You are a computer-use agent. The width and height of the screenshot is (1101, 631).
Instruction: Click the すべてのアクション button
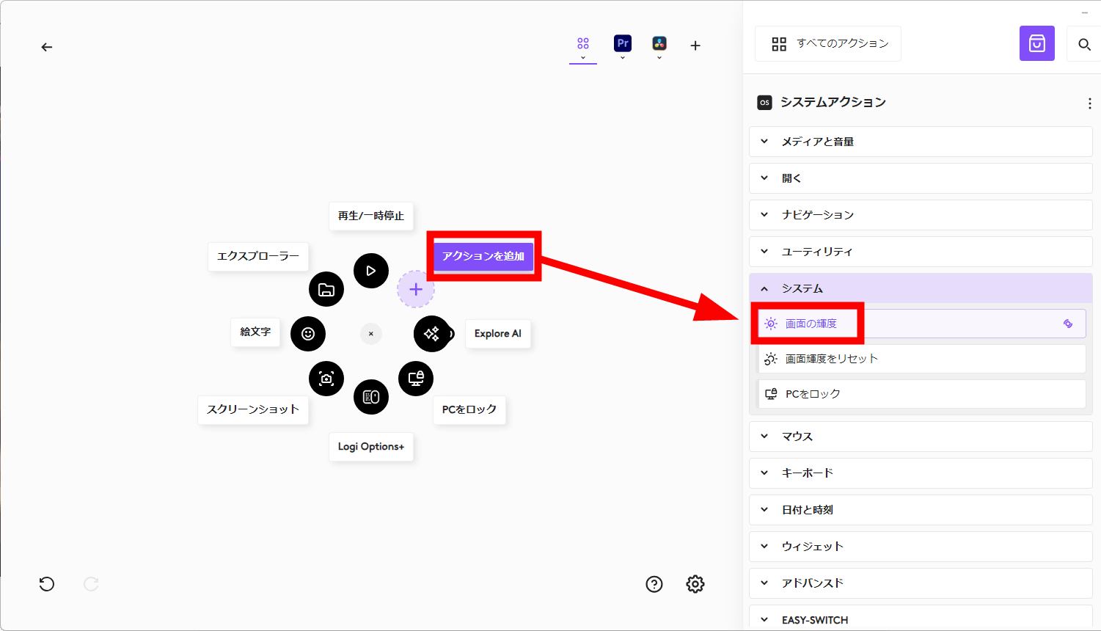coord(828,44)
